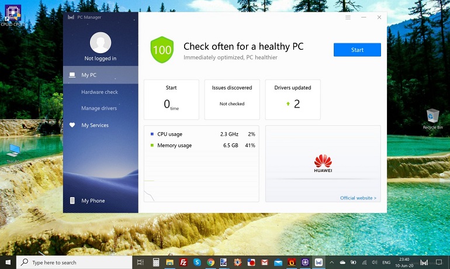The height and width of the screenshot is (269, 450).
Task: Follow the Official website link
Action: click(358, 198)
